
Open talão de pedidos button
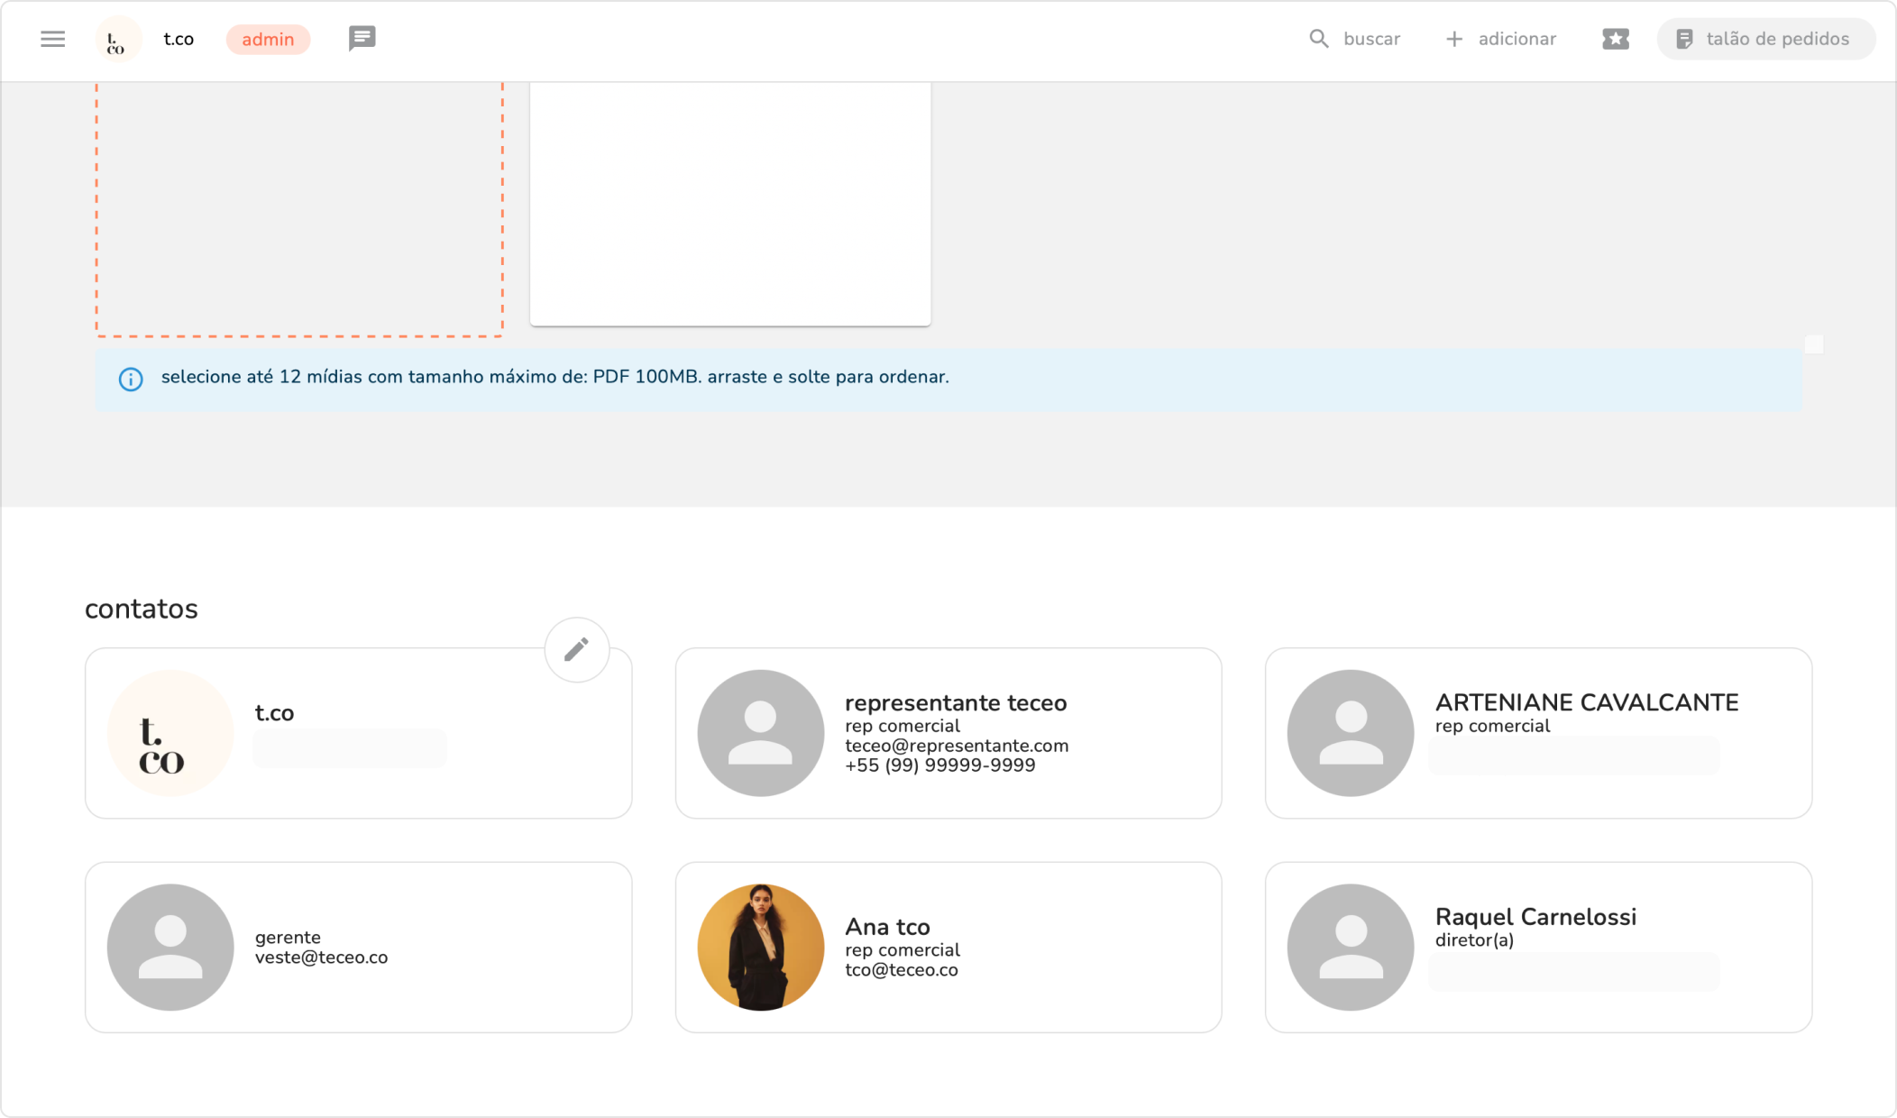pos(1765,39)
